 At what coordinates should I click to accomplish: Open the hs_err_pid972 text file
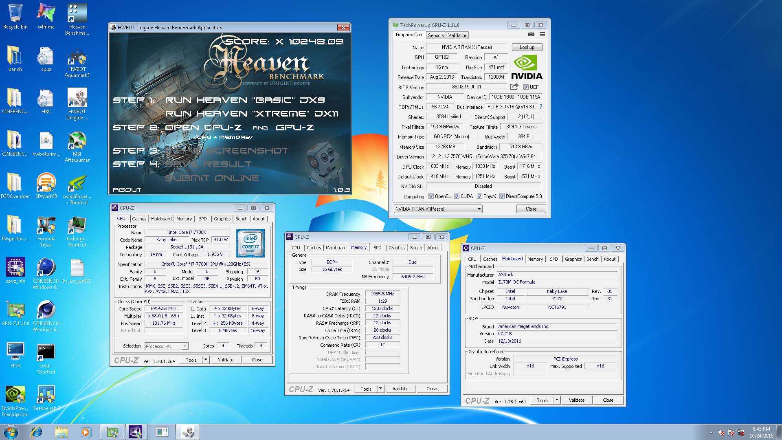[77, 271]
